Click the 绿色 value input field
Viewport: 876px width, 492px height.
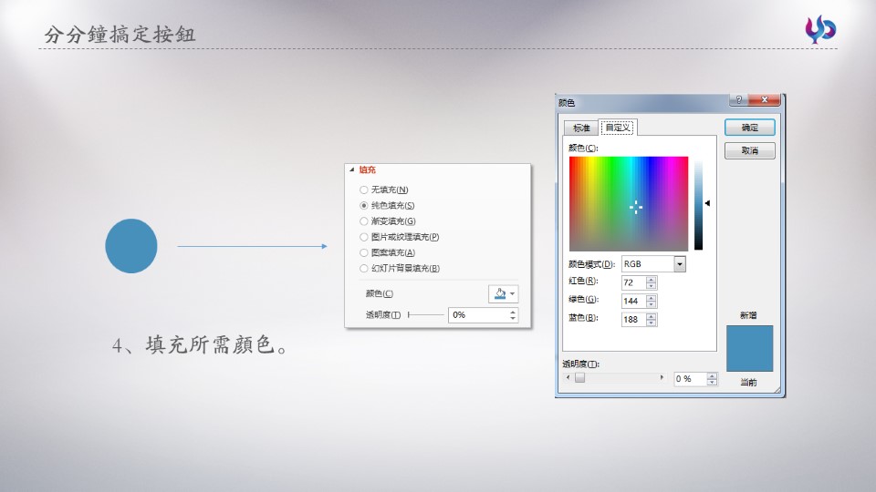[632, 301]
